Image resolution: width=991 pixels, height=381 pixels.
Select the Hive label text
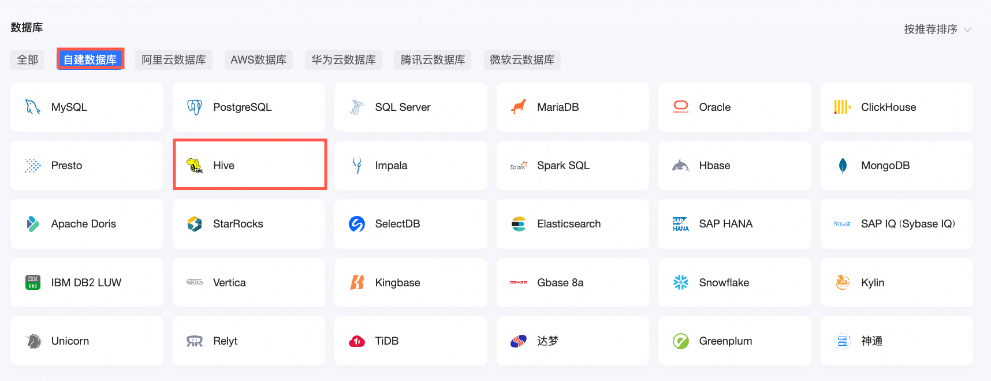tap(223, 166)
